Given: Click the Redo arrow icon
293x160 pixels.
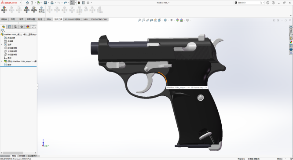Looking at the screenshot, I should coord(66,3).
